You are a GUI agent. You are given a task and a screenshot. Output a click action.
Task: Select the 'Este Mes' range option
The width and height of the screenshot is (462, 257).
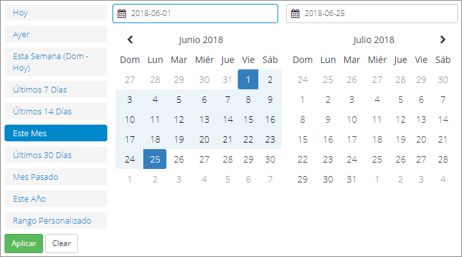56,133
